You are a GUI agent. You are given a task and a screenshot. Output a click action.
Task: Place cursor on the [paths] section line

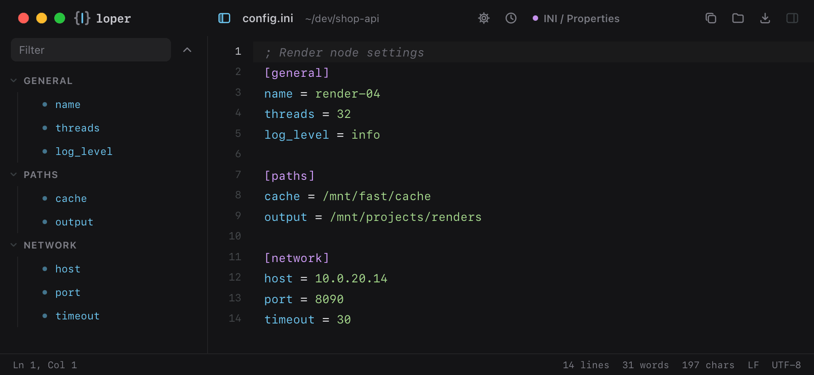coord(289,176)
